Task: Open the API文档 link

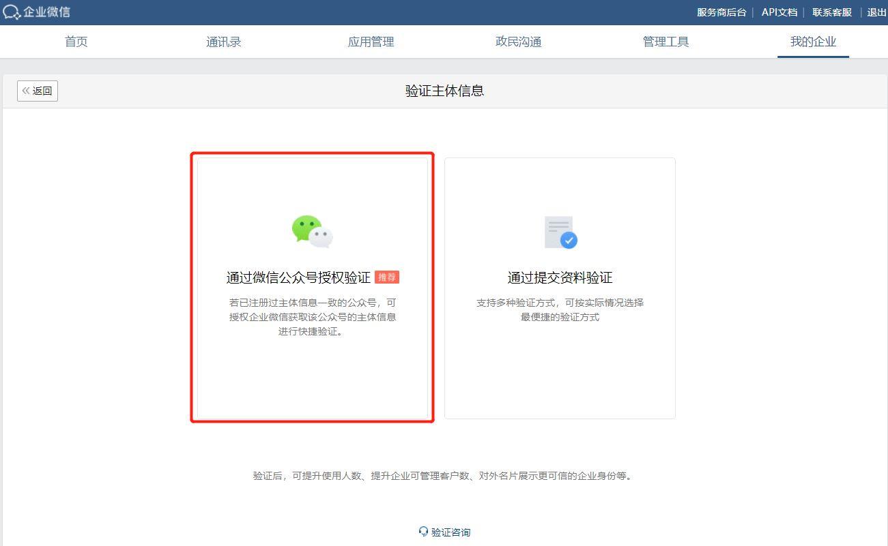Action: (779, 12)
